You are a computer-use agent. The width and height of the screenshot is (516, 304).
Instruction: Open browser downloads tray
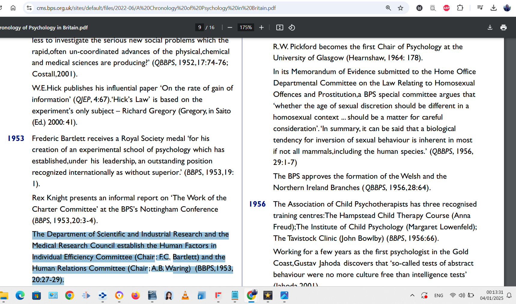[493, 8]
